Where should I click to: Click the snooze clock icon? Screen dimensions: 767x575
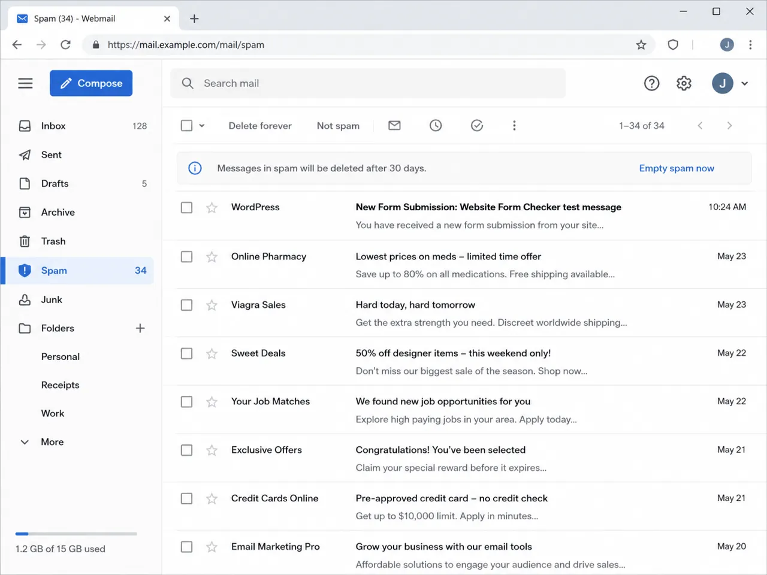436,125
